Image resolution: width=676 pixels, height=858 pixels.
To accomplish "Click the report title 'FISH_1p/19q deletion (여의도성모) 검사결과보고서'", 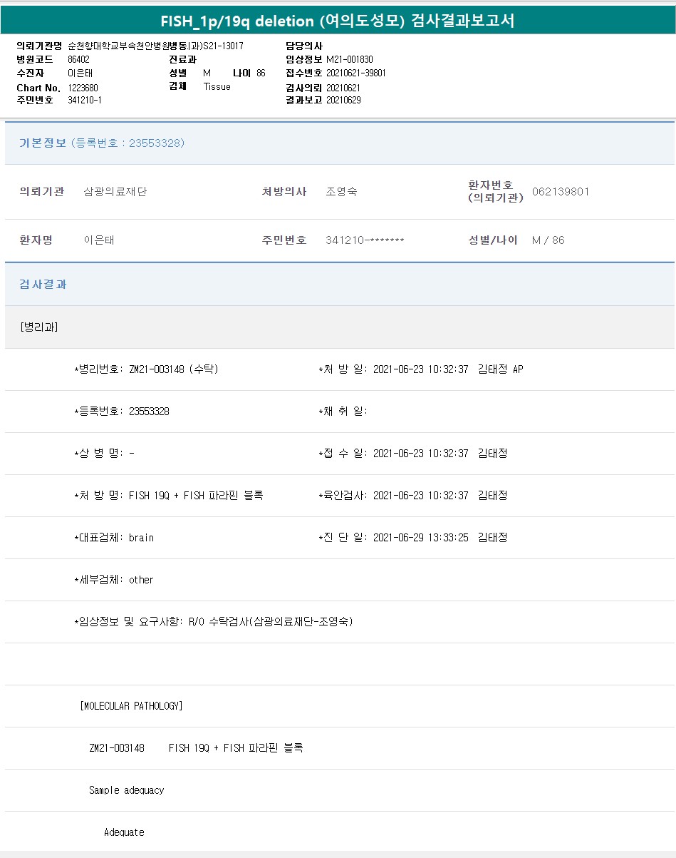I will [338, 21].
